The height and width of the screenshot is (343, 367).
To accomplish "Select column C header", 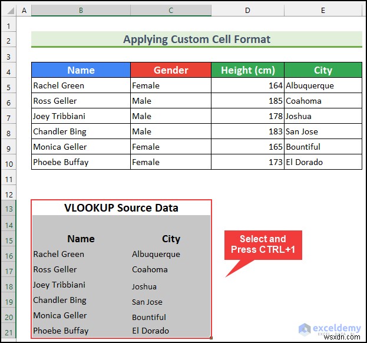I will [x=171, y=11].
